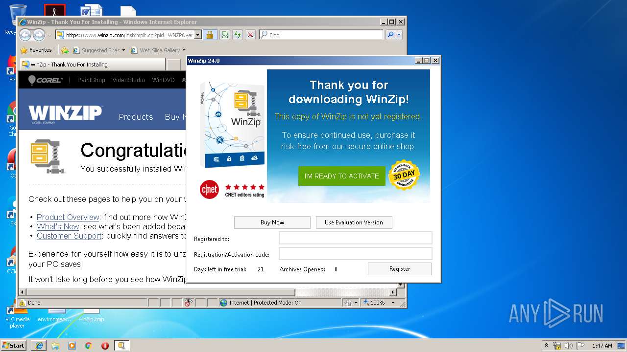Open PaintShop link in Corel bar
Viewport: 627px width, 352px height.
[91, 80]
